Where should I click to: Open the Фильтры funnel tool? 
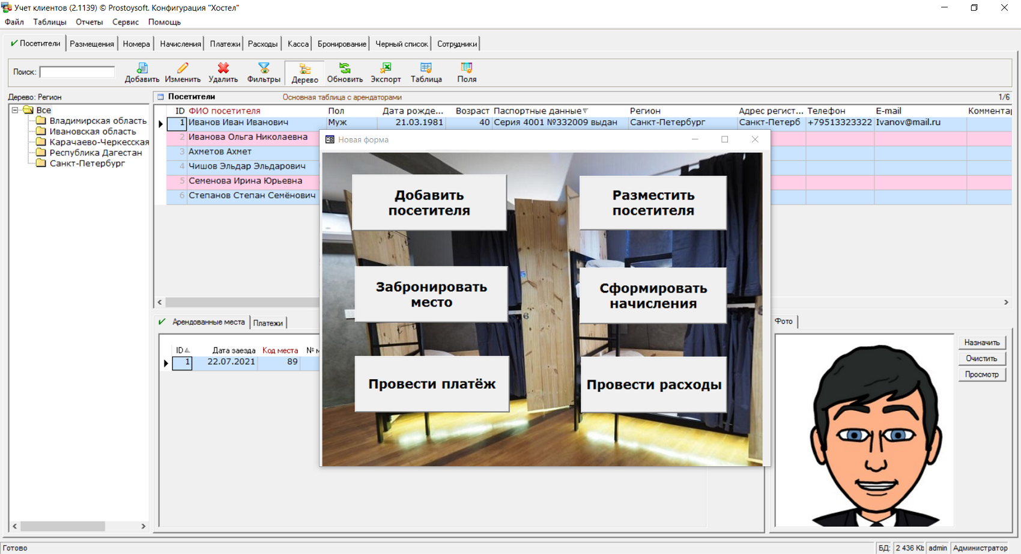point(264,68)
